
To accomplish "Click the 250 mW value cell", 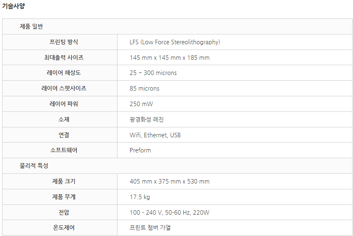I will click(x=235, y=104).
